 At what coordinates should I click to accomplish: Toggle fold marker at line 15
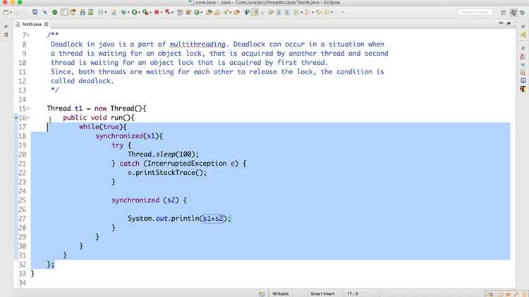pos(28,109)
